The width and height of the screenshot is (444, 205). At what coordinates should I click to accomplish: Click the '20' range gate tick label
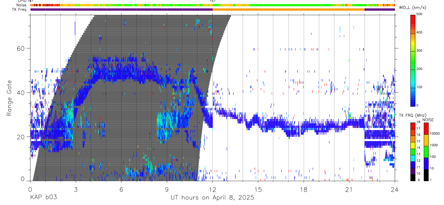tap(21, 137)
